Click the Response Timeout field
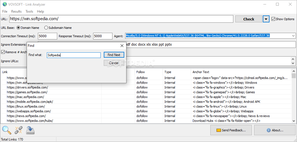 point(103,36)
